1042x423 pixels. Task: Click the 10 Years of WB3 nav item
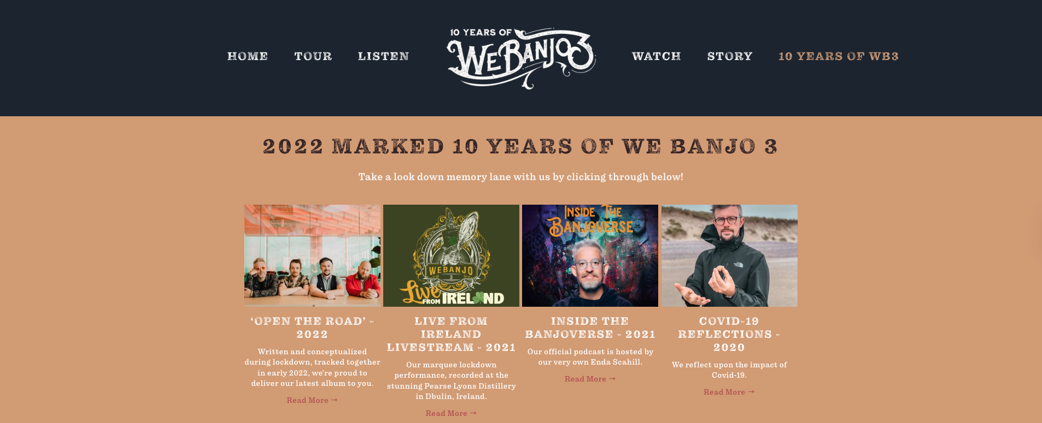point(839,56)
